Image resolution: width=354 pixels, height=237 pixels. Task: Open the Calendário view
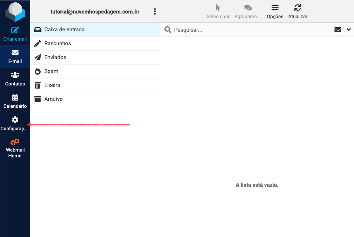pyautogui.click(x=15, y=101)
